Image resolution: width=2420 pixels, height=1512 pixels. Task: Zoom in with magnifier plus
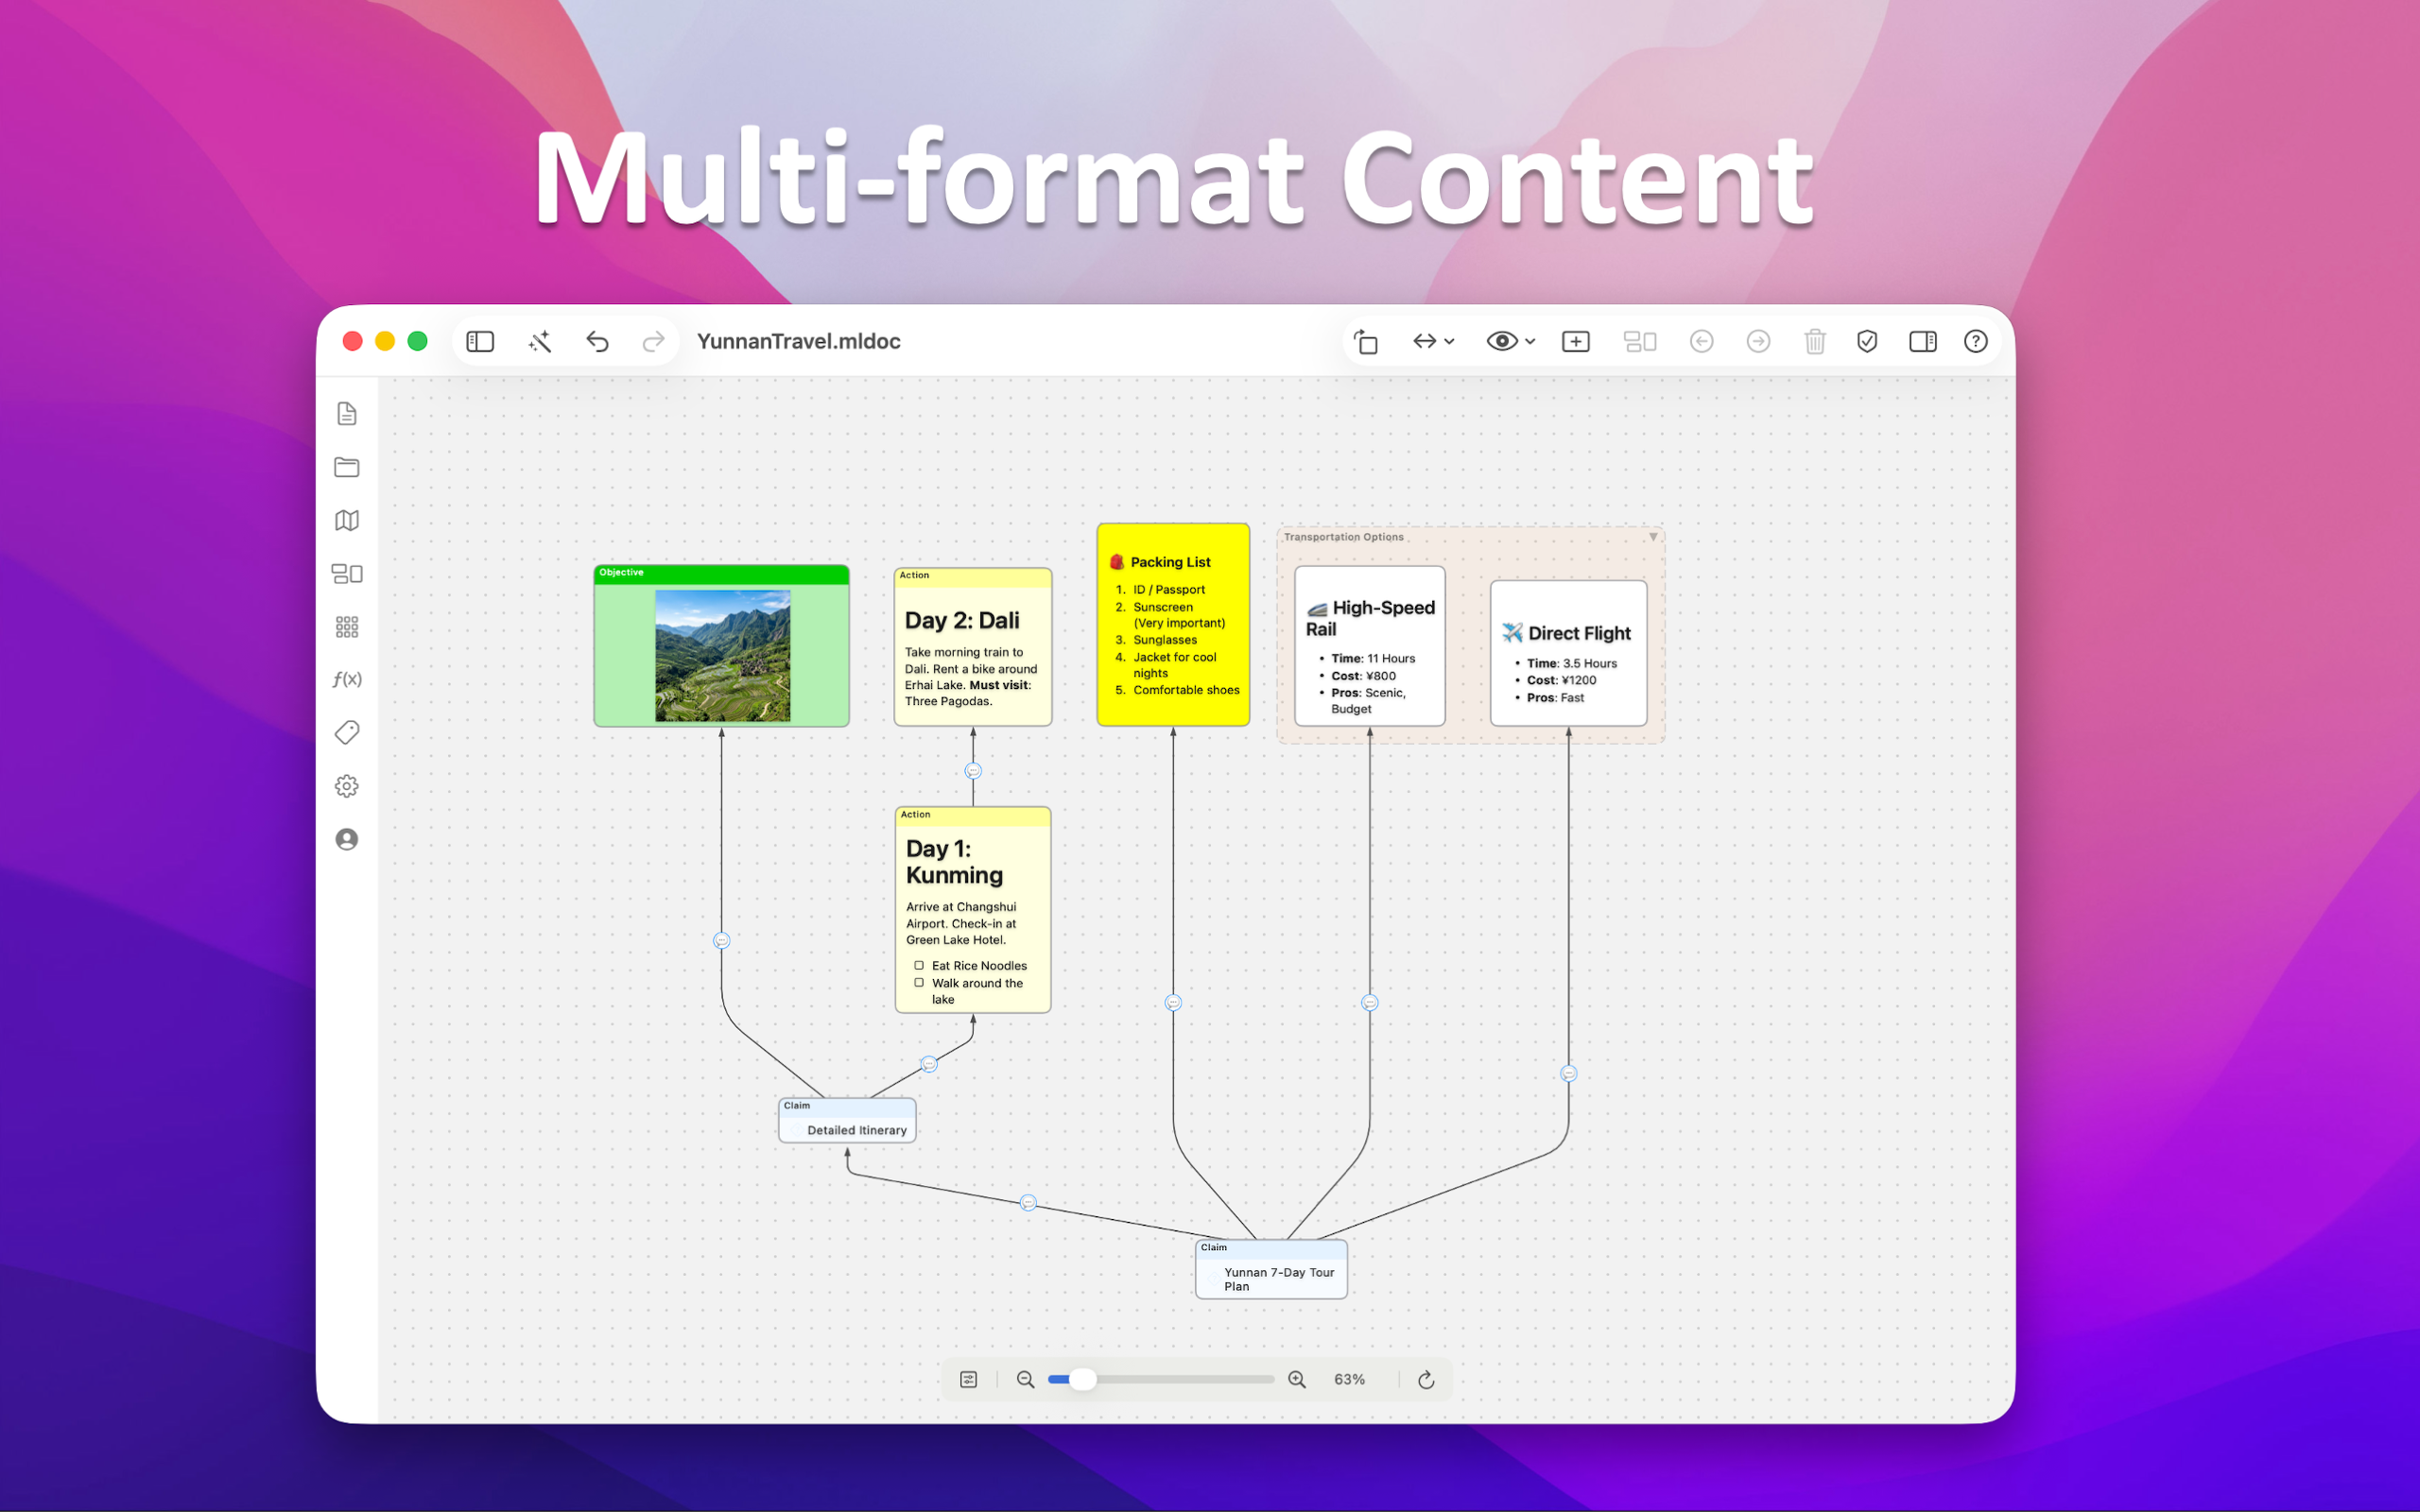1297,1379
